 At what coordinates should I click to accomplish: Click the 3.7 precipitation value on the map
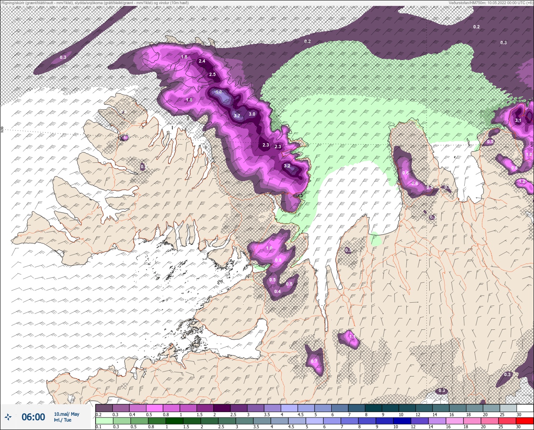tap(237, 116)
